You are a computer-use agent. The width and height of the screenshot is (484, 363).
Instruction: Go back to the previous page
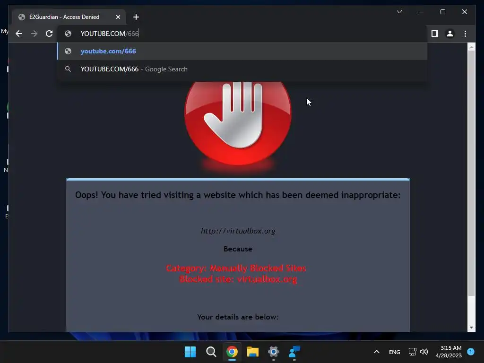point(19,34)
